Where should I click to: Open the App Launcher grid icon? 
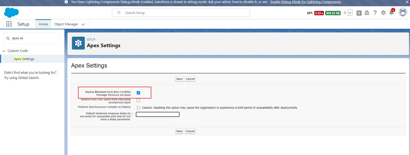coord(9,24)
